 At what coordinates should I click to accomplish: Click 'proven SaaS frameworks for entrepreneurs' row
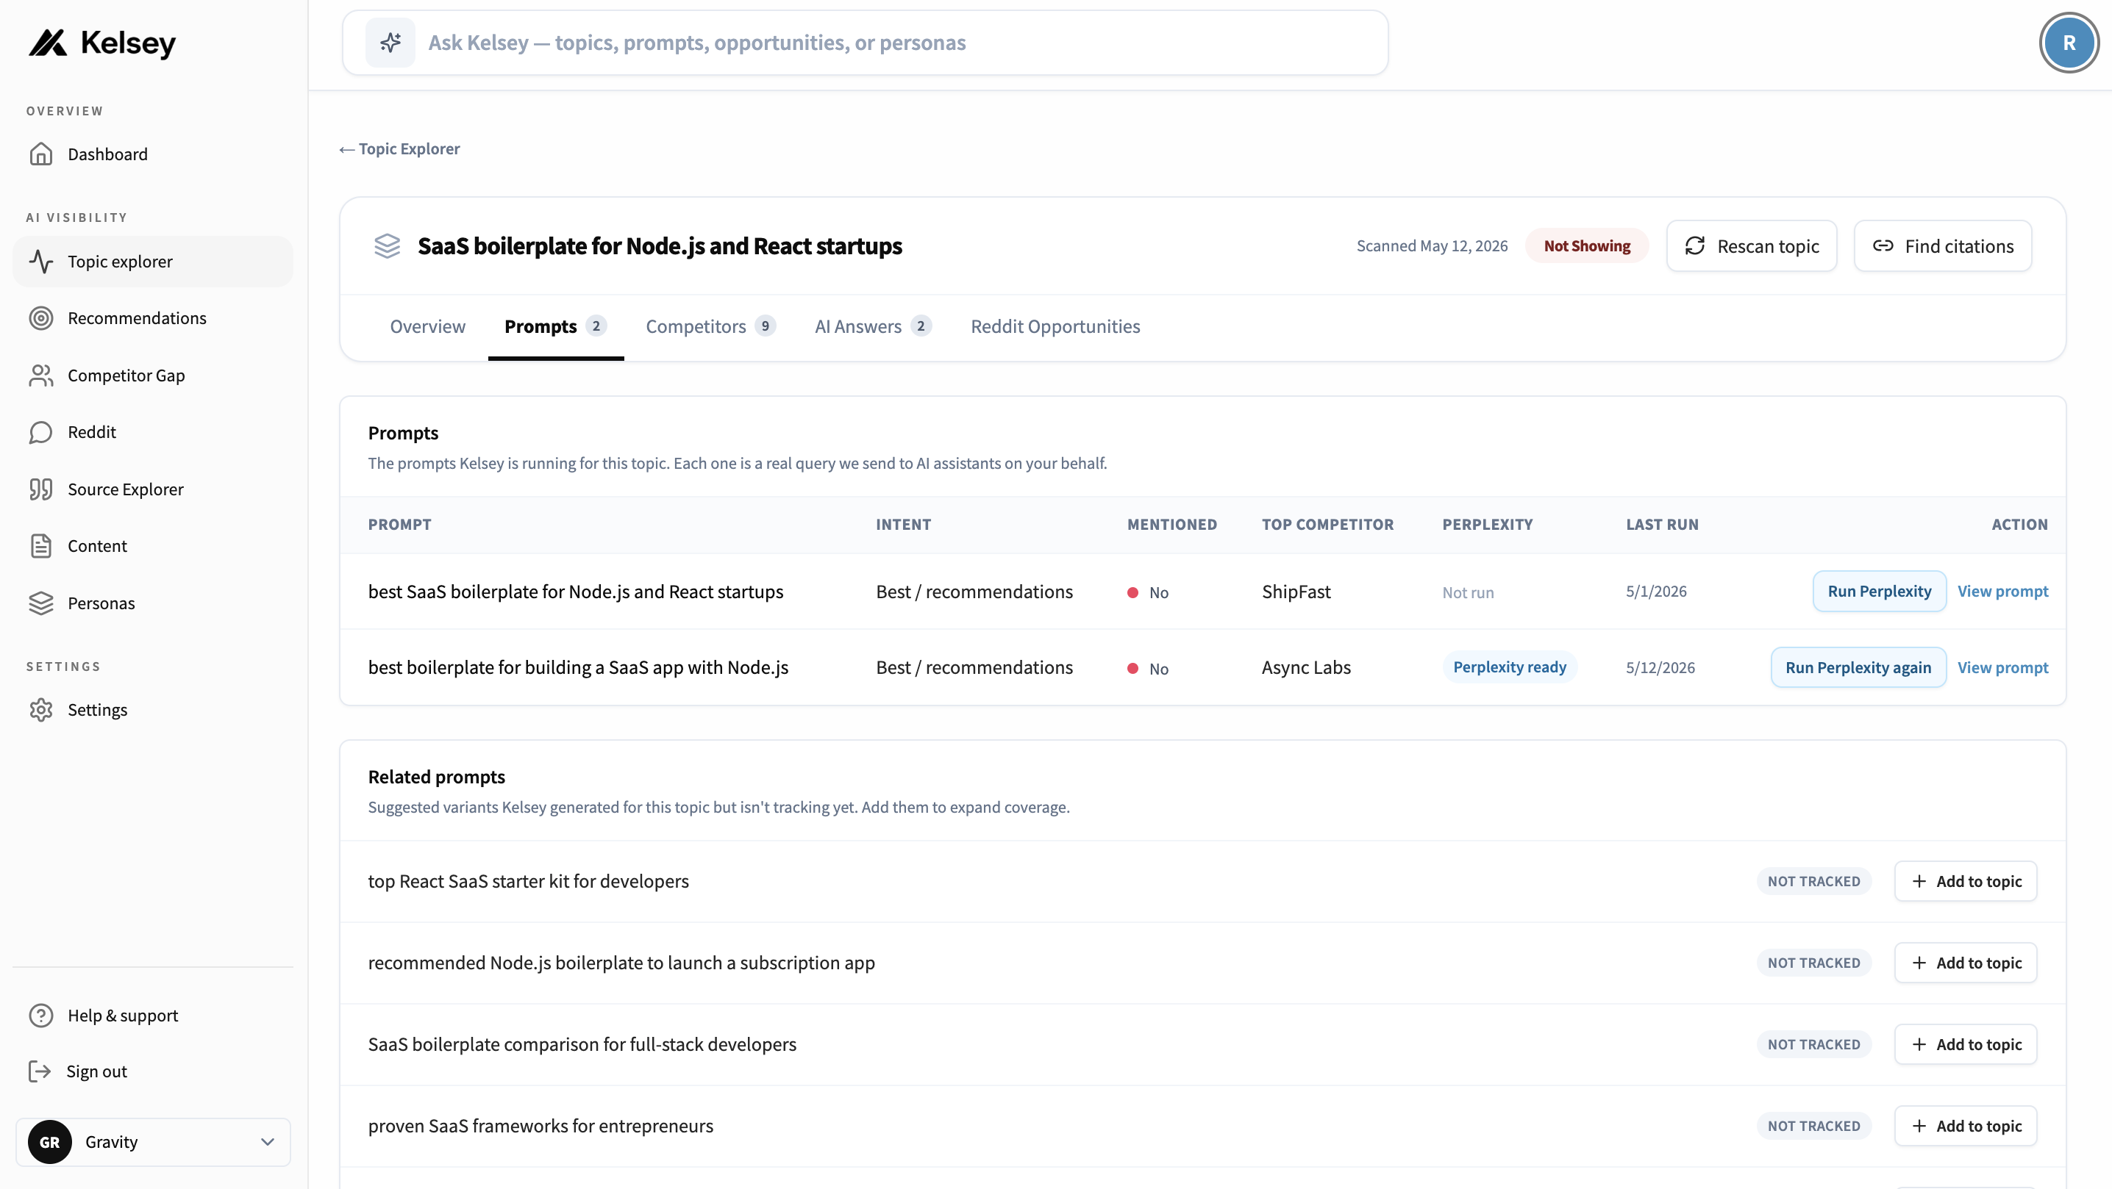click(1203, 1126)
